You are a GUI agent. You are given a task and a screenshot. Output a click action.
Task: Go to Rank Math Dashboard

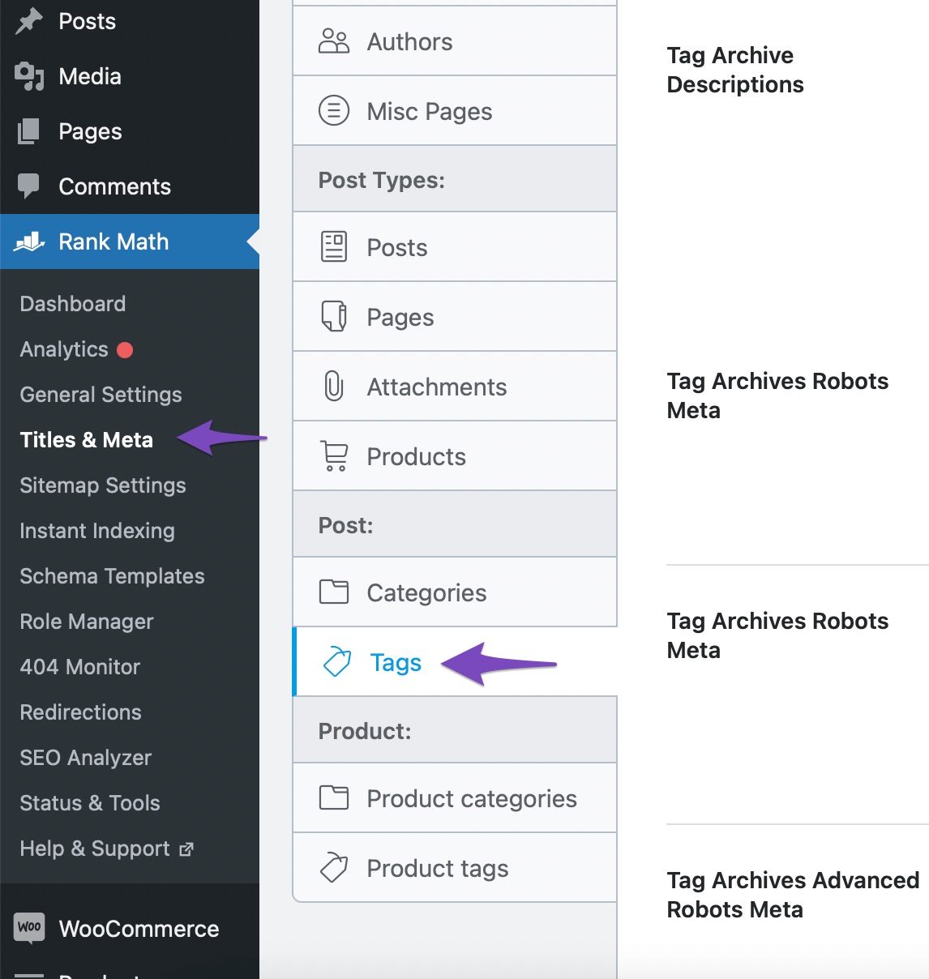pos(73,304)
